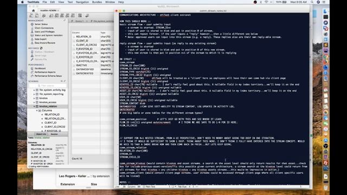347x195 pixels.
Task: Open the File menu
Action: [x=44, y=2]
